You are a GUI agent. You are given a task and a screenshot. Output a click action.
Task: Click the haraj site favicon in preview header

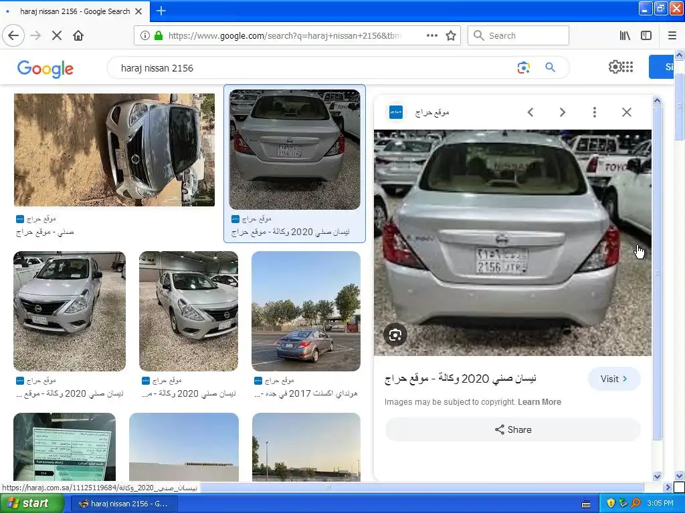[396, 112]
